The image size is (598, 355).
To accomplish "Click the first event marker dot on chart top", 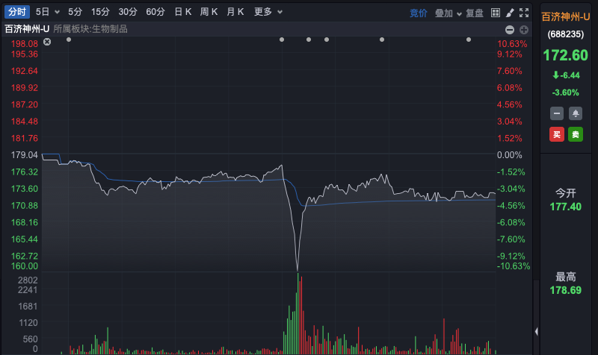I will (69, 40).
